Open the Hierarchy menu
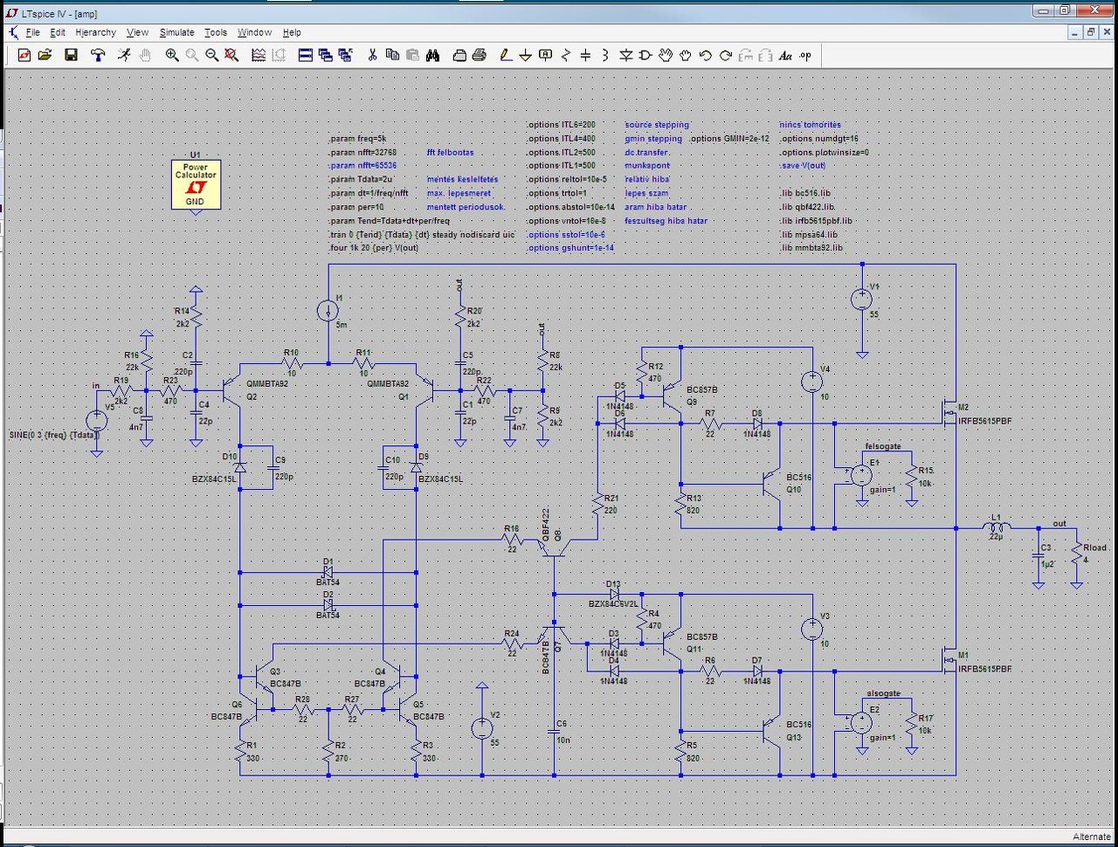The width and height of the screenshot is (1118, 847). tap(95, 32)
